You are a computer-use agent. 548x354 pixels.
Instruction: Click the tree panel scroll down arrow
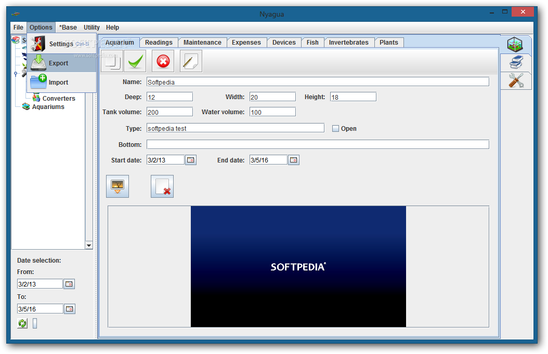click(89, 245)
